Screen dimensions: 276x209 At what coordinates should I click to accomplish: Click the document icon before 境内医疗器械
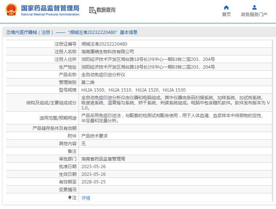tap(8, 32)
